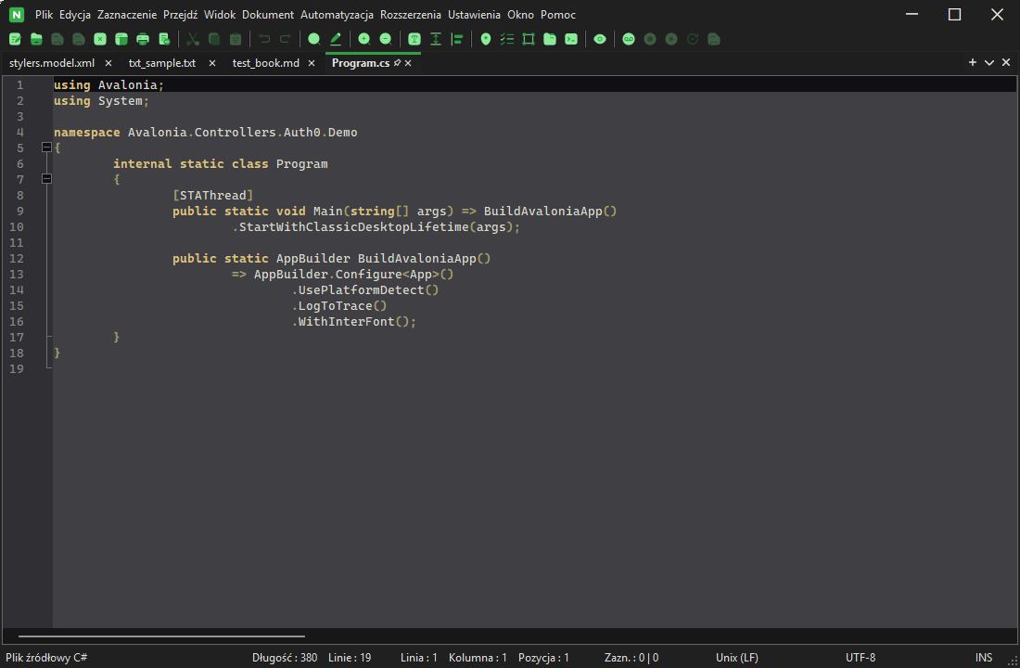The image size is (1020, 668).
Task: Toggle the T text wrap icon
Action: 414,39
